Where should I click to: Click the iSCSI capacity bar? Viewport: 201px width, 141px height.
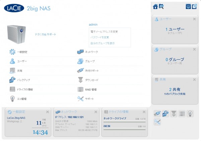point(125,129)
